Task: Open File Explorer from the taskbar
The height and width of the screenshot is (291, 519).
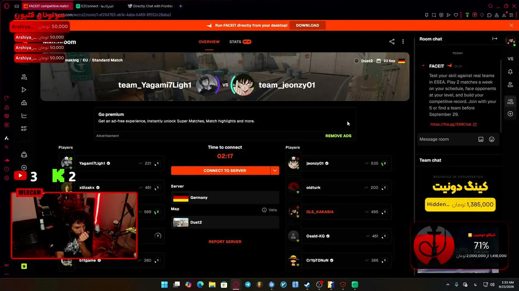Action: [212, 285]
